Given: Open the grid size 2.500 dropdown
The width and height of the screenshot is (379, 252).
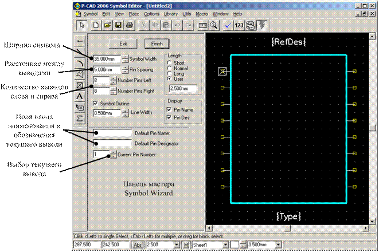Looking at the screenshot, I should (x=177, y=245).
